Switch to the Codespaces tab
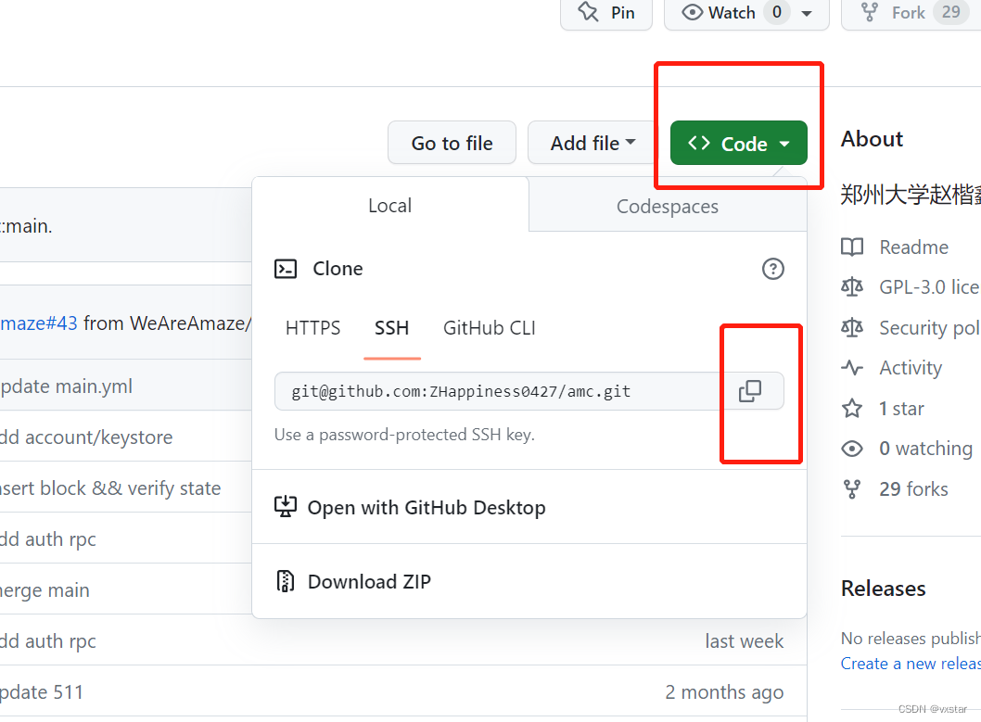981x722 pixels. point(668,206)
